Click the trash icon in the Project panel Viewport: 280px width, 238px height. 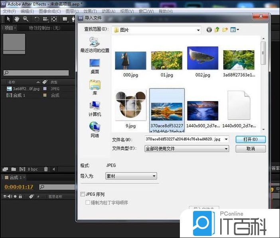[x=46, y=169]
